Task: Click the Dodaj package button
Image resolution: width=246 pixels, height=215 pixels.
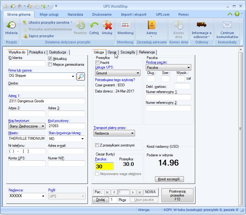Action: pos(101,200)
